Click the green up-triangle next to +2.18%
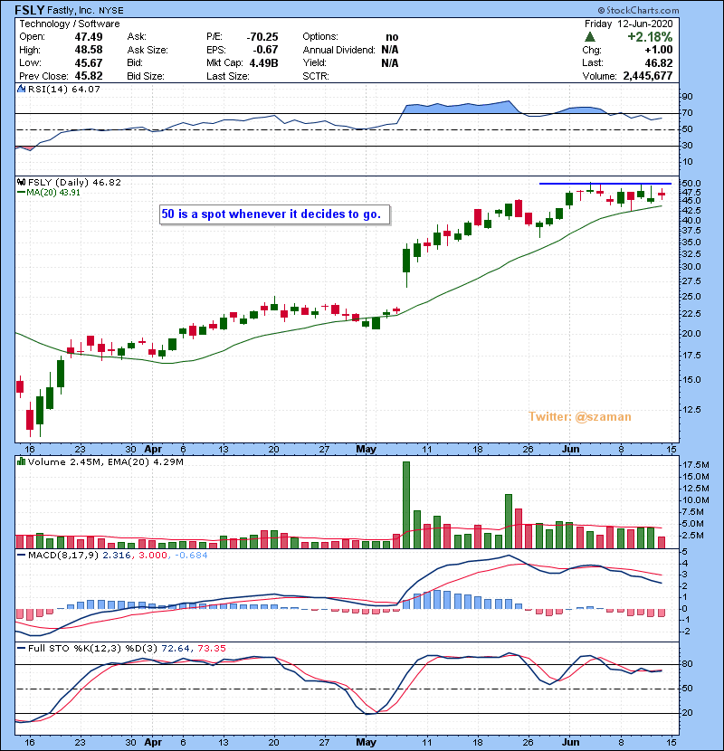Screen dimensions: 724x751 point(590,37)
